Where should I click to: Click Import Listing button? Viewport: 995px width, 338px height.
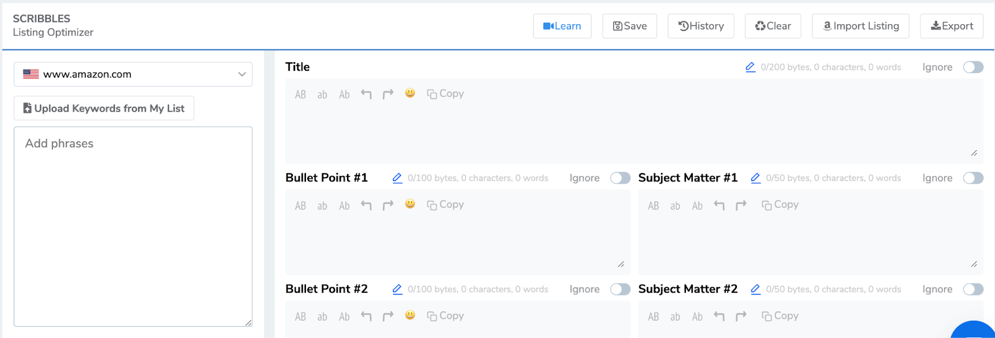(861, 26)
